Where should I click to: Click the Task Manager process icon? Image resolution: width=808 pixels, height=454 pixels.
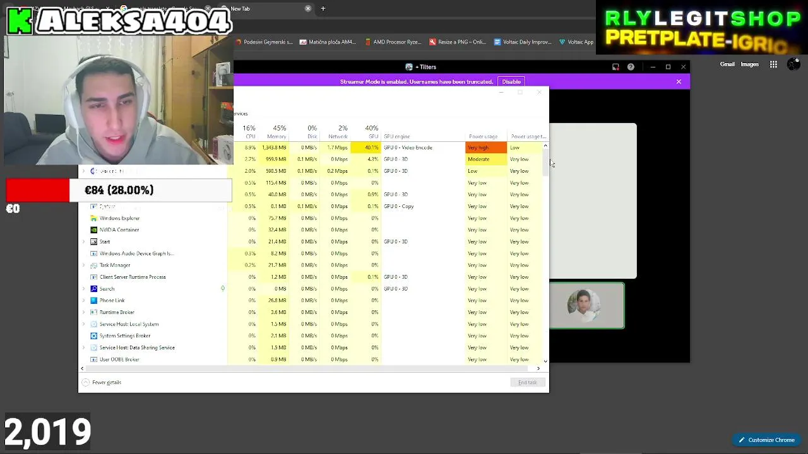pyautogui.click(x=94, y=265)
